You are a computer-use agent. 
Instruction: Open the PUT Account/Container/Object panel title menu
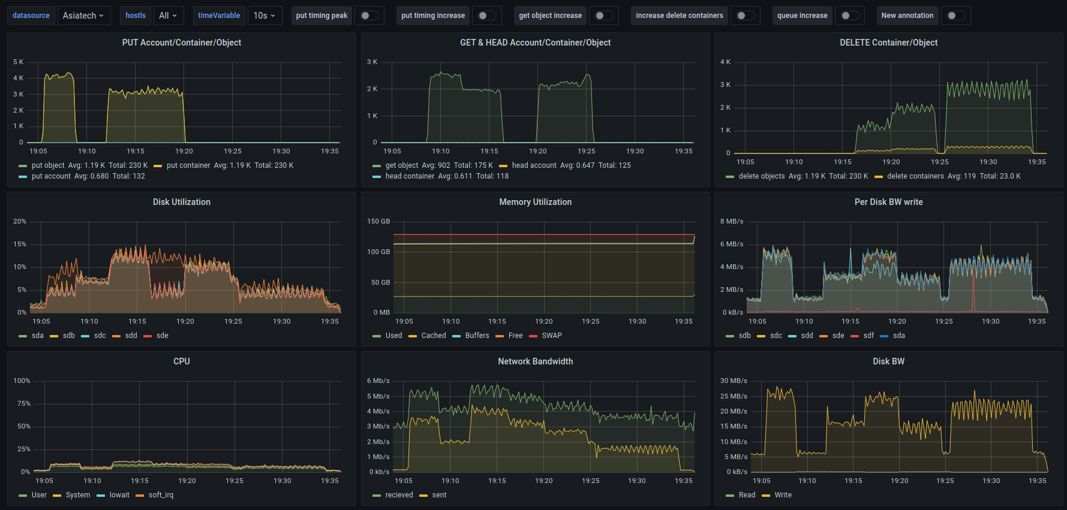tap(181, 43)
